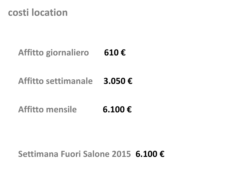Select the "Affitto settimanale" label
This screenshot has width=243, height=179.
coord(55,81)
